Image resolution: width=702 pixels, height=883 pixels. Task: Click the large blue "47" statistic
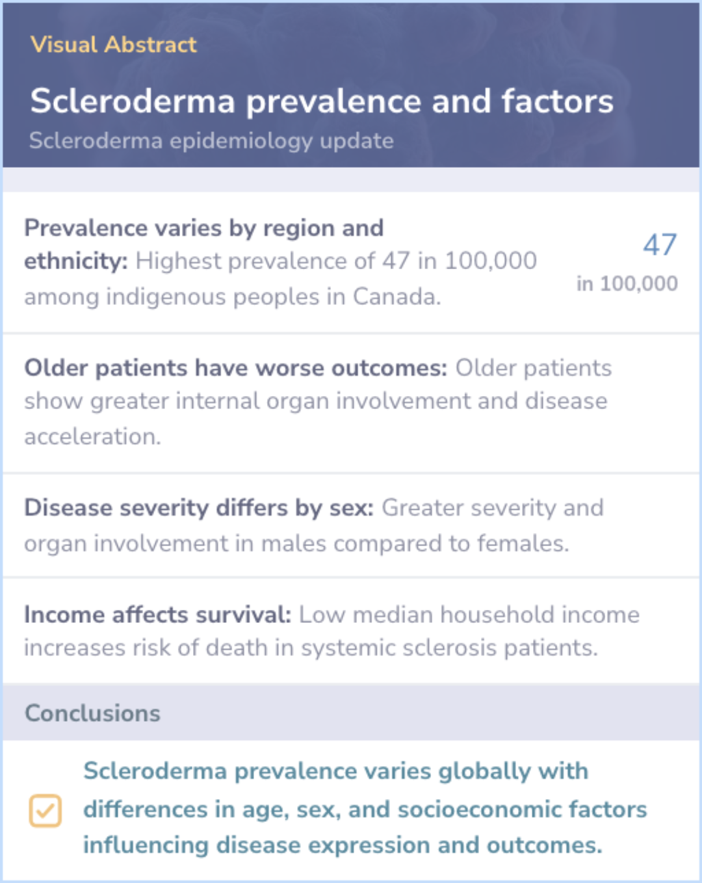click(660, 244)
